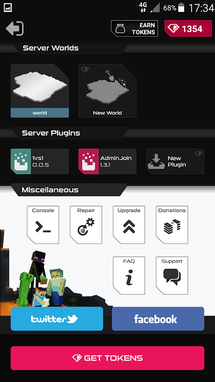Click the Server Worlds section header
215x382 pixels.
coord(51,48)
